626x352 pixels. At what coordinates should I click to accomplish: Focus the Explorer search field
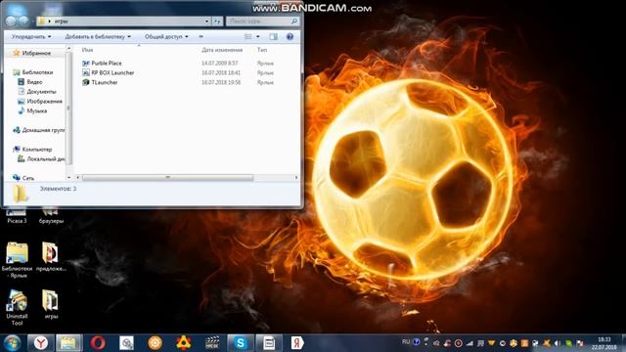click(x=262, y=22)
